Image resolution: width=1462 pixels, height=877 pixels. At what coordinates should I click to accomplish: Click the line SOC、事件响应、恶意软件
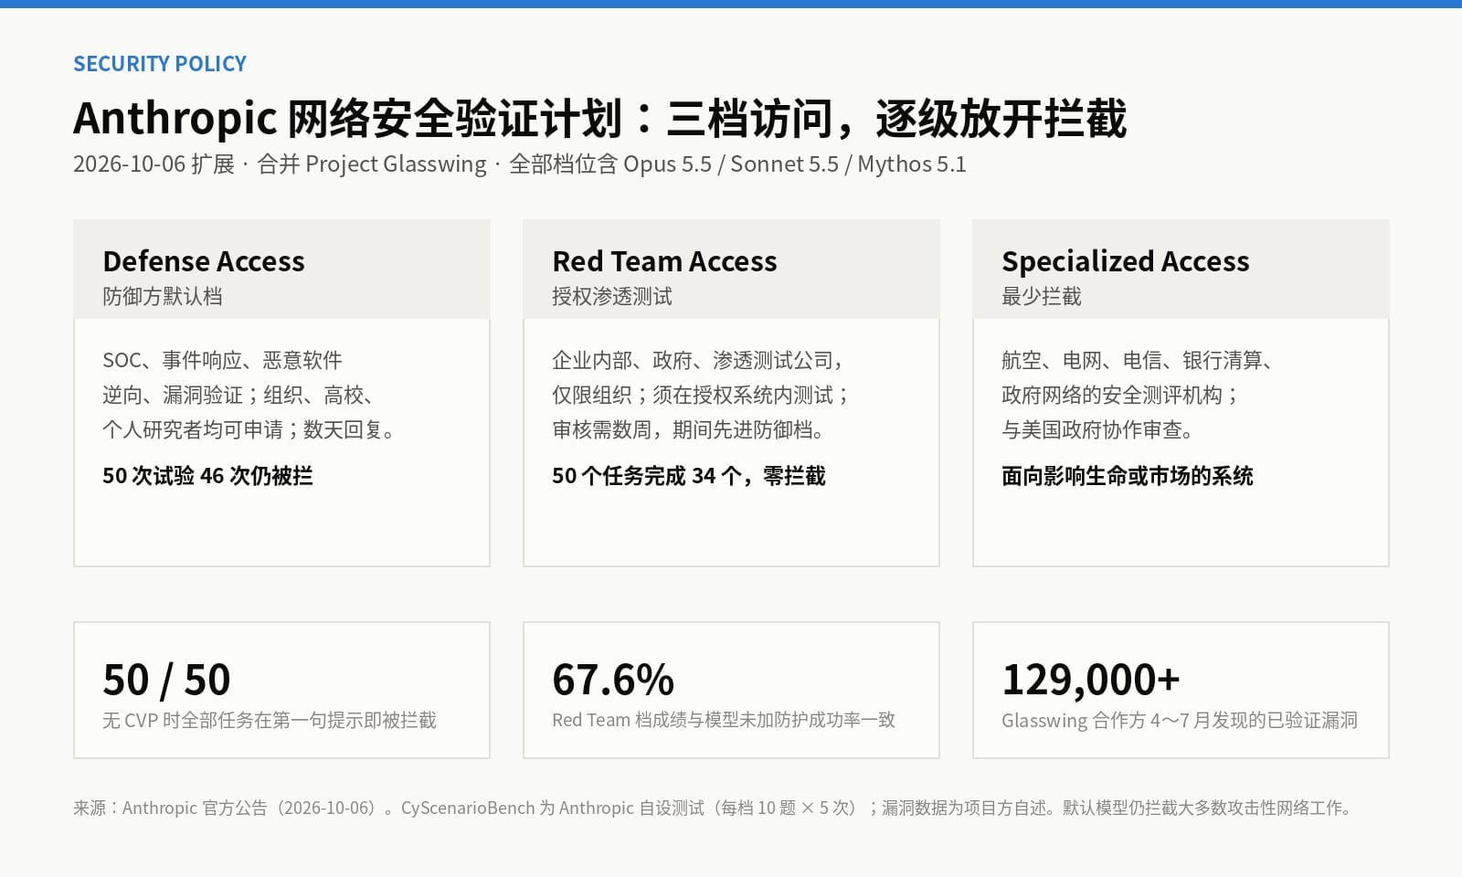click(x=222, y=360)
